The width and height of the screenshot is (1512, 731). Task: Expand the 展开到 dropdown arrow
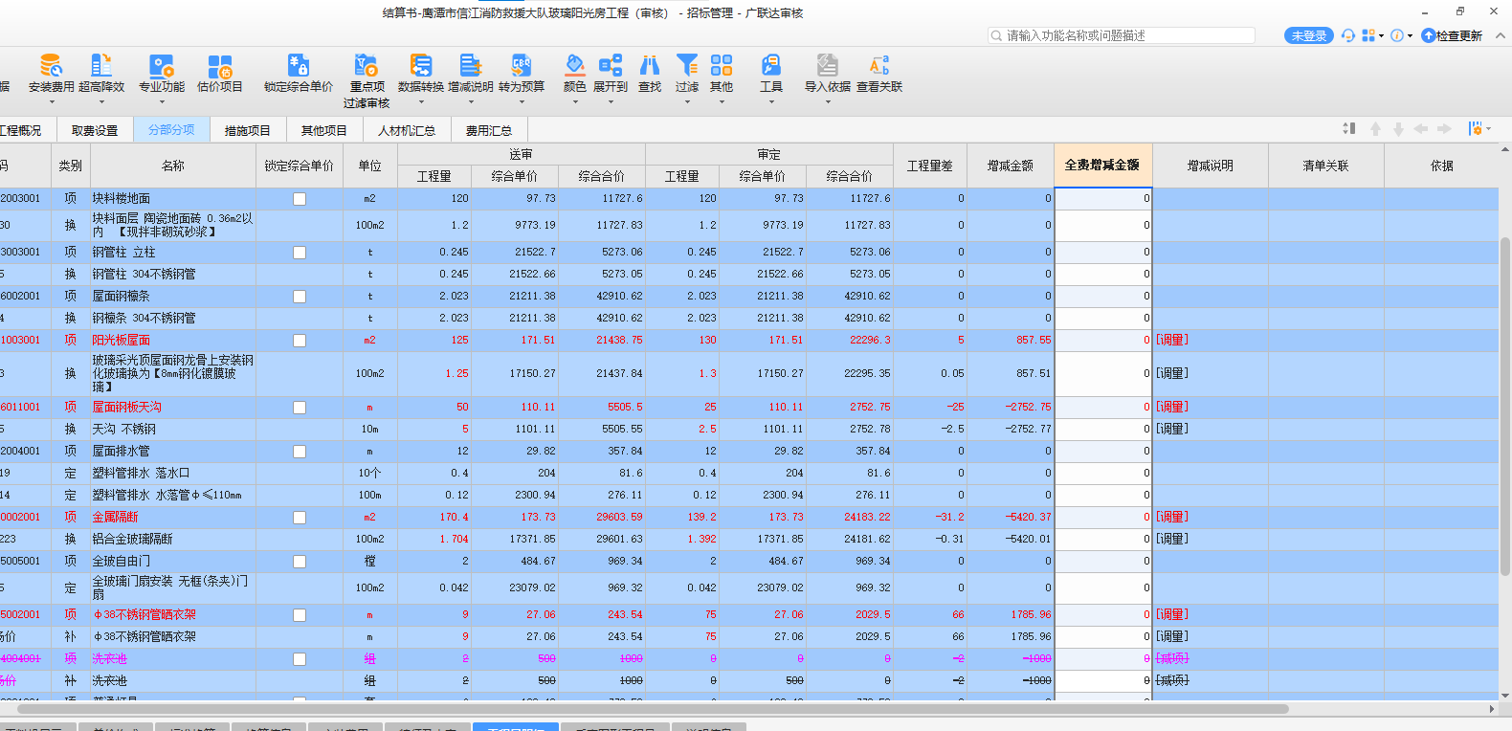click(x=611, y=101)
